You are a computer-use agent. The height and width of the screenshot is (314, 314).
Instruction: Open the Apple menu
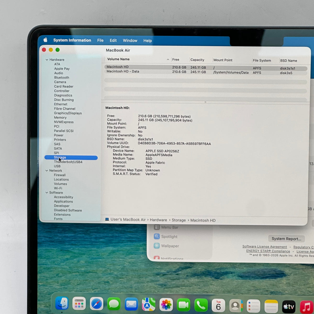click(45, 40)
